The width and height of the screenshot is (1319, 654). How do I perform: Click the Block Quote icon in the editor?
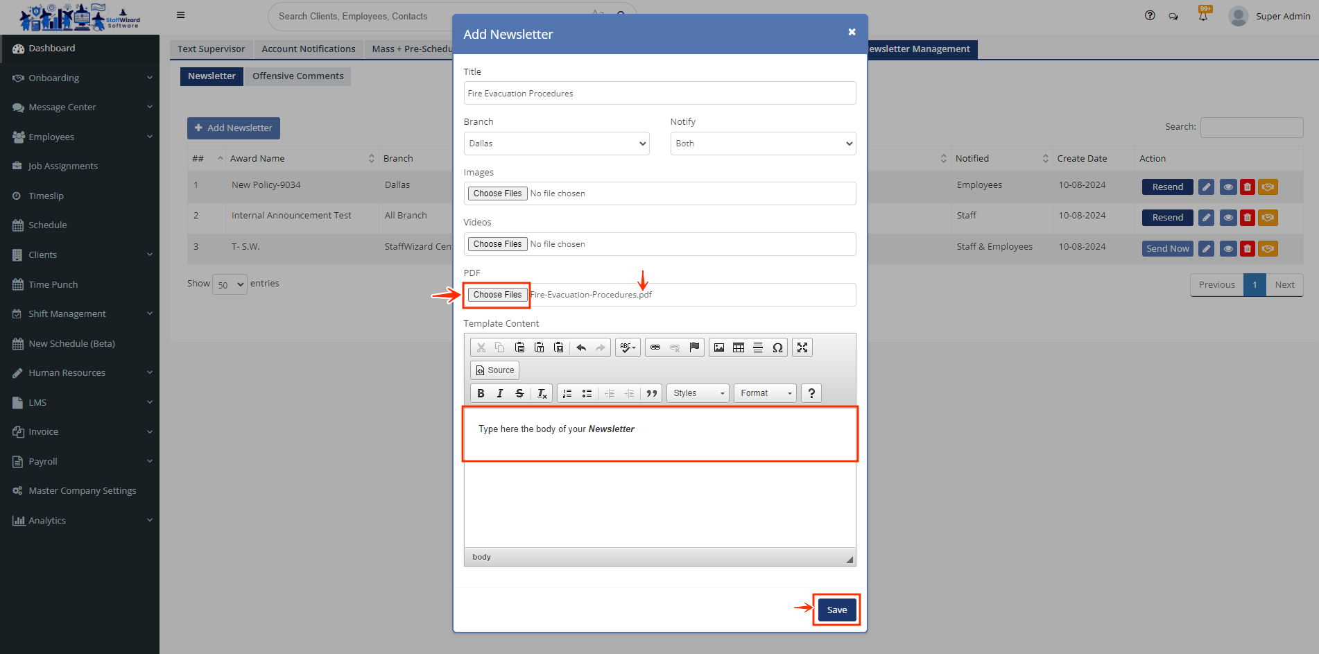pyautogui.click(x=652, y=393)
